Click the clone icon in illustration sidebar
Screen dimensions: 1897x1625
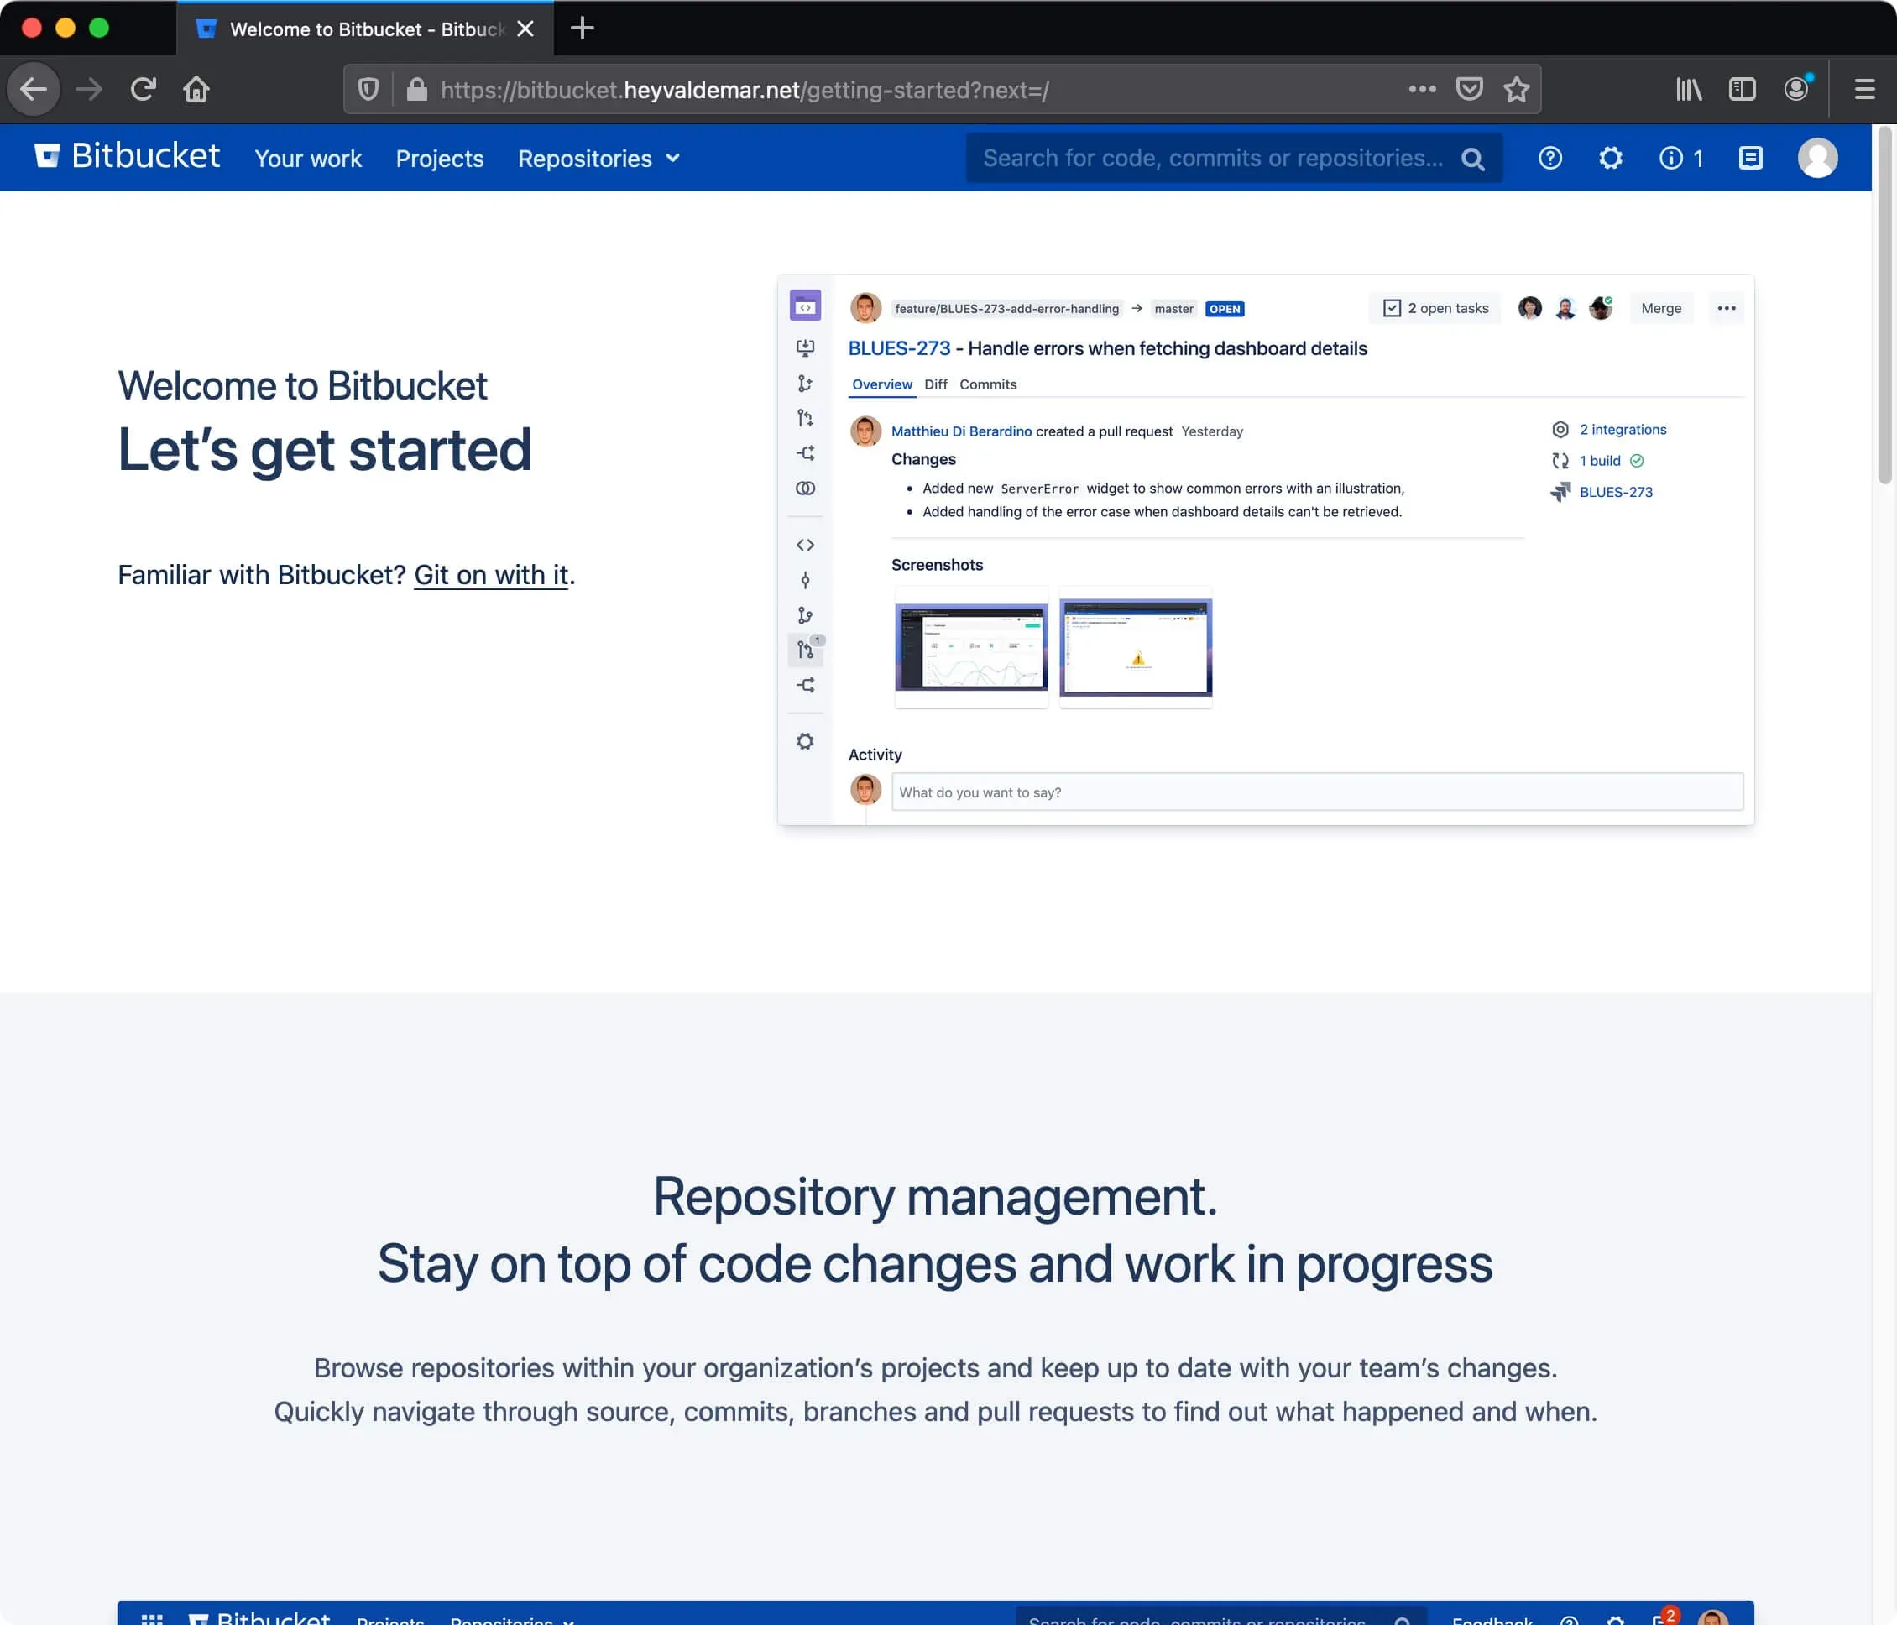tap(805, 347)
